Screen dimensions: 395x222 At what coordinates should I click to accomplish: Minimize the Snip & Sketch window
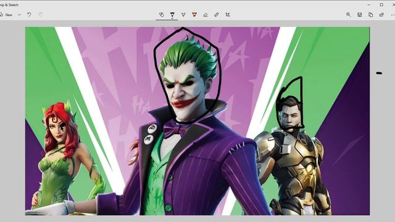pyautogui.click(x=369, y=4)
